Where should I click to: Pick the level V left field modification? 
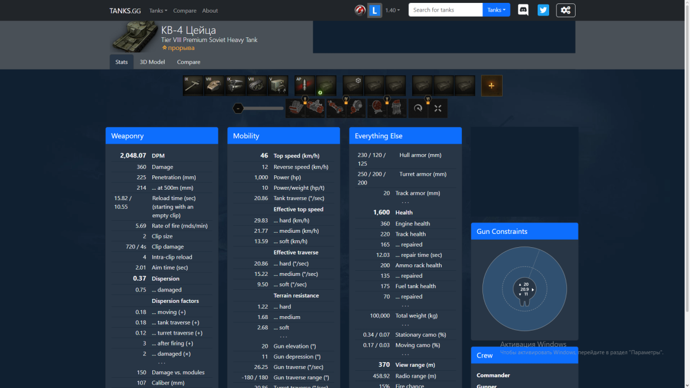tap(377, 108)
